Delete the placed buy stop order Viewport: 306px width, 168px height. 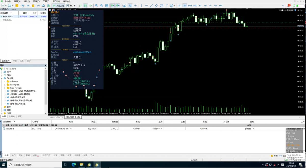pyautogui.click(x=253, y=129)
